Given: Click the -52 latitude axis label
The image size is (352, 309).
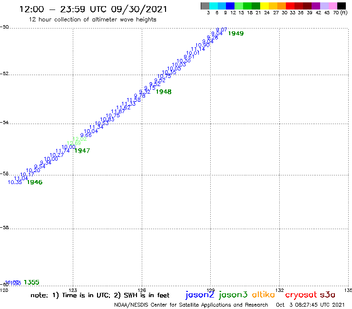Looking at the screenshot, I should 4,74.
